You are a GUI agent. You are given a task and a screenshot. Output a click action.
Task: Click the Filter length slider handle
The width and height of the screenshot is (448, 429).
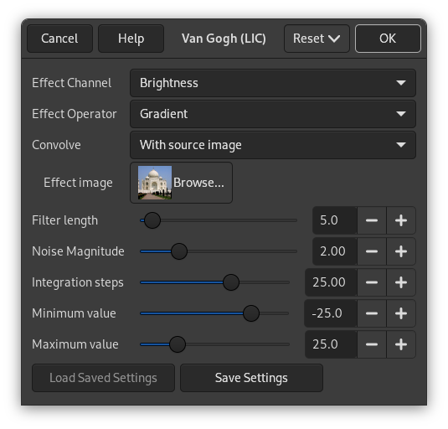pos(152,220)
